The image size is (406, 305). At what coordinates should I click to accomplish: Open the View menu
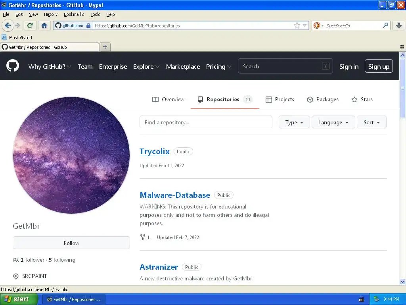[x=33, y=14]
